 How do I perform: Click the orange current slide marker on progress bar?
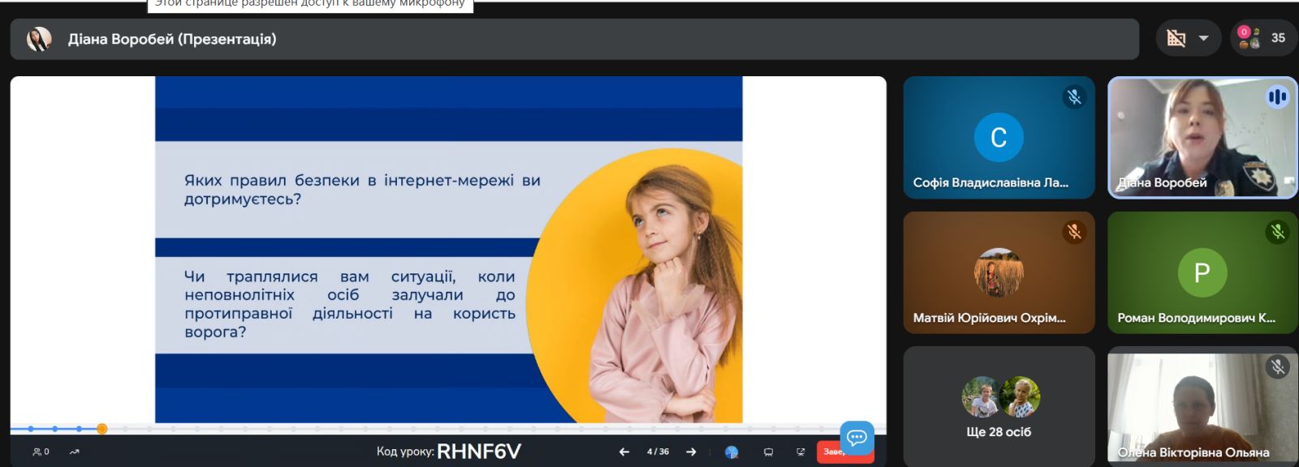point(101,428)
